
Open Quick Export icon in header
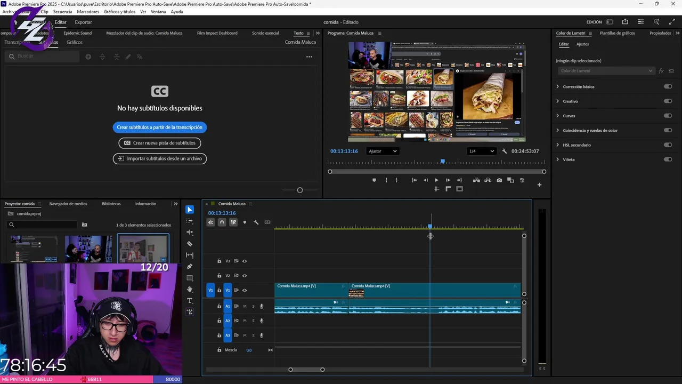(625, 22)
